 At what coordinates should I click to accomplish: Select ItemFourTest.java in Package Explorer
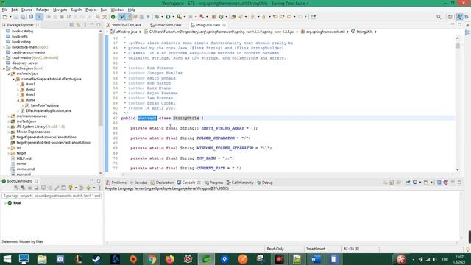click(44, 105)
